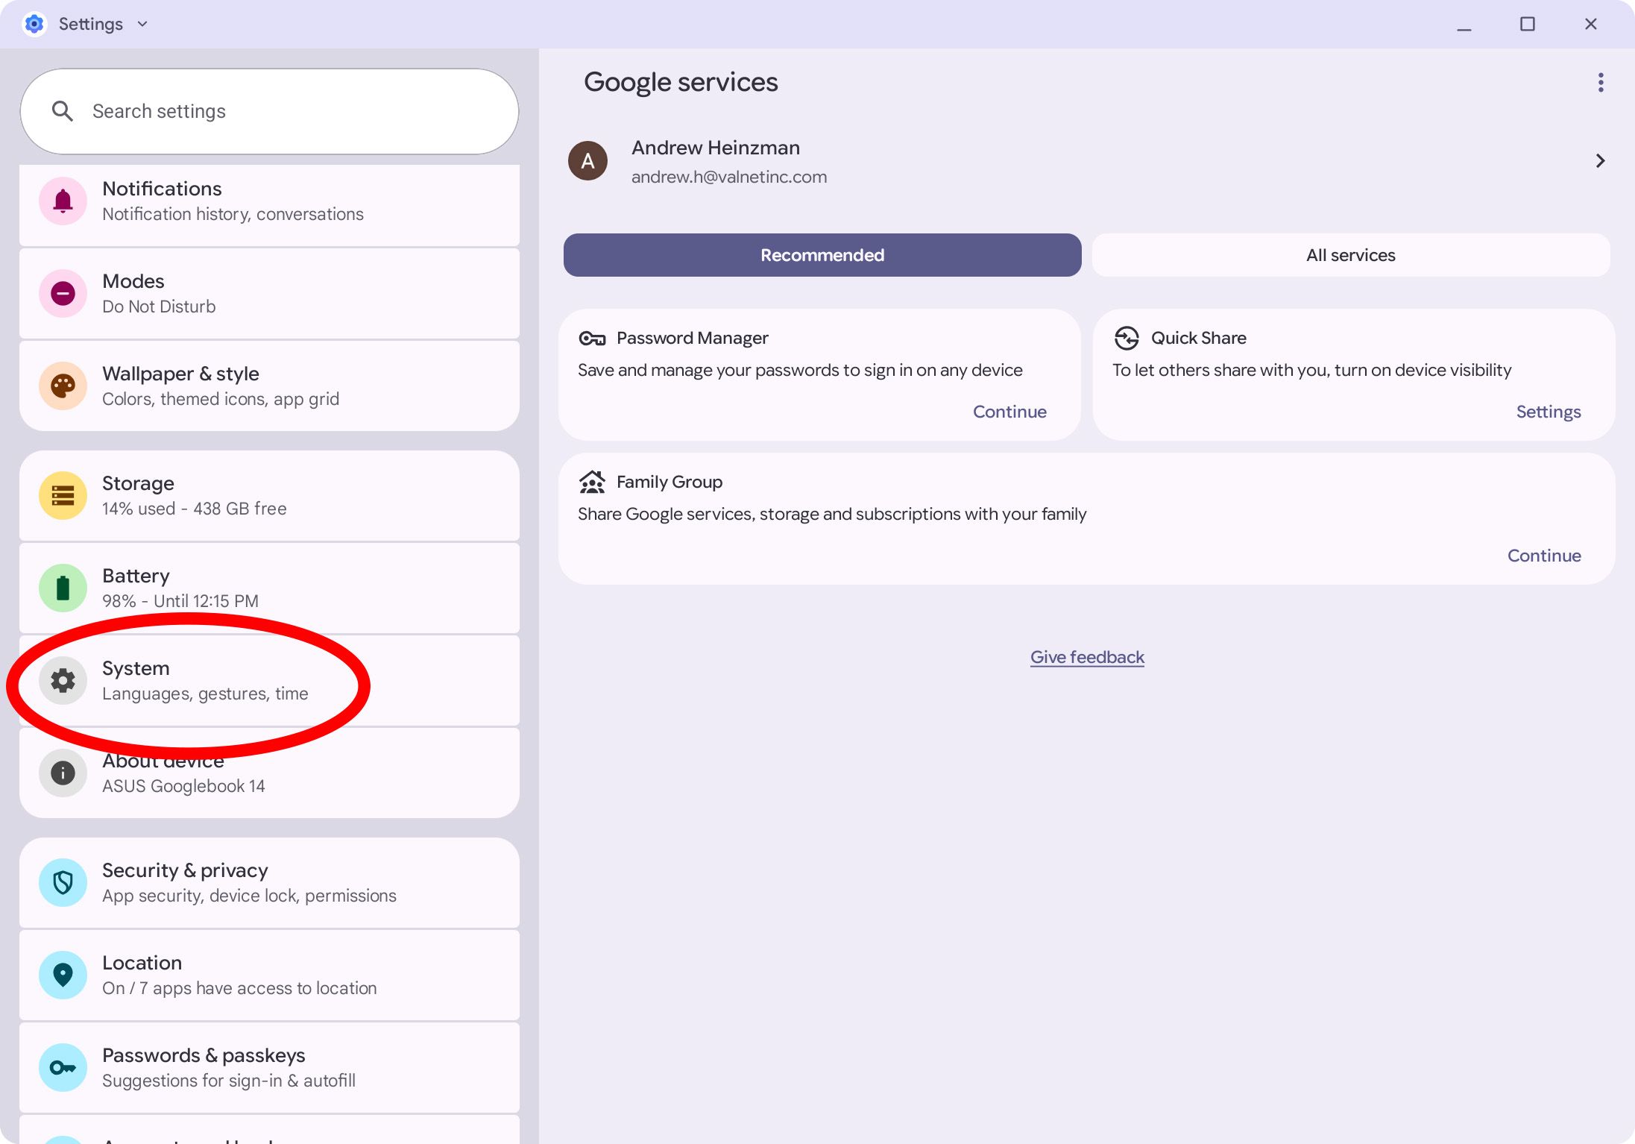Focus the Search settings field

point(269,112)
